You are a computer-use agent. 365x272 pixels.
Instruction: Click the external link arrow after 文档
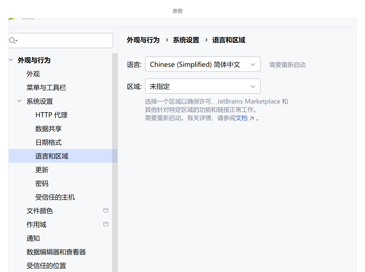click(252, 118)
